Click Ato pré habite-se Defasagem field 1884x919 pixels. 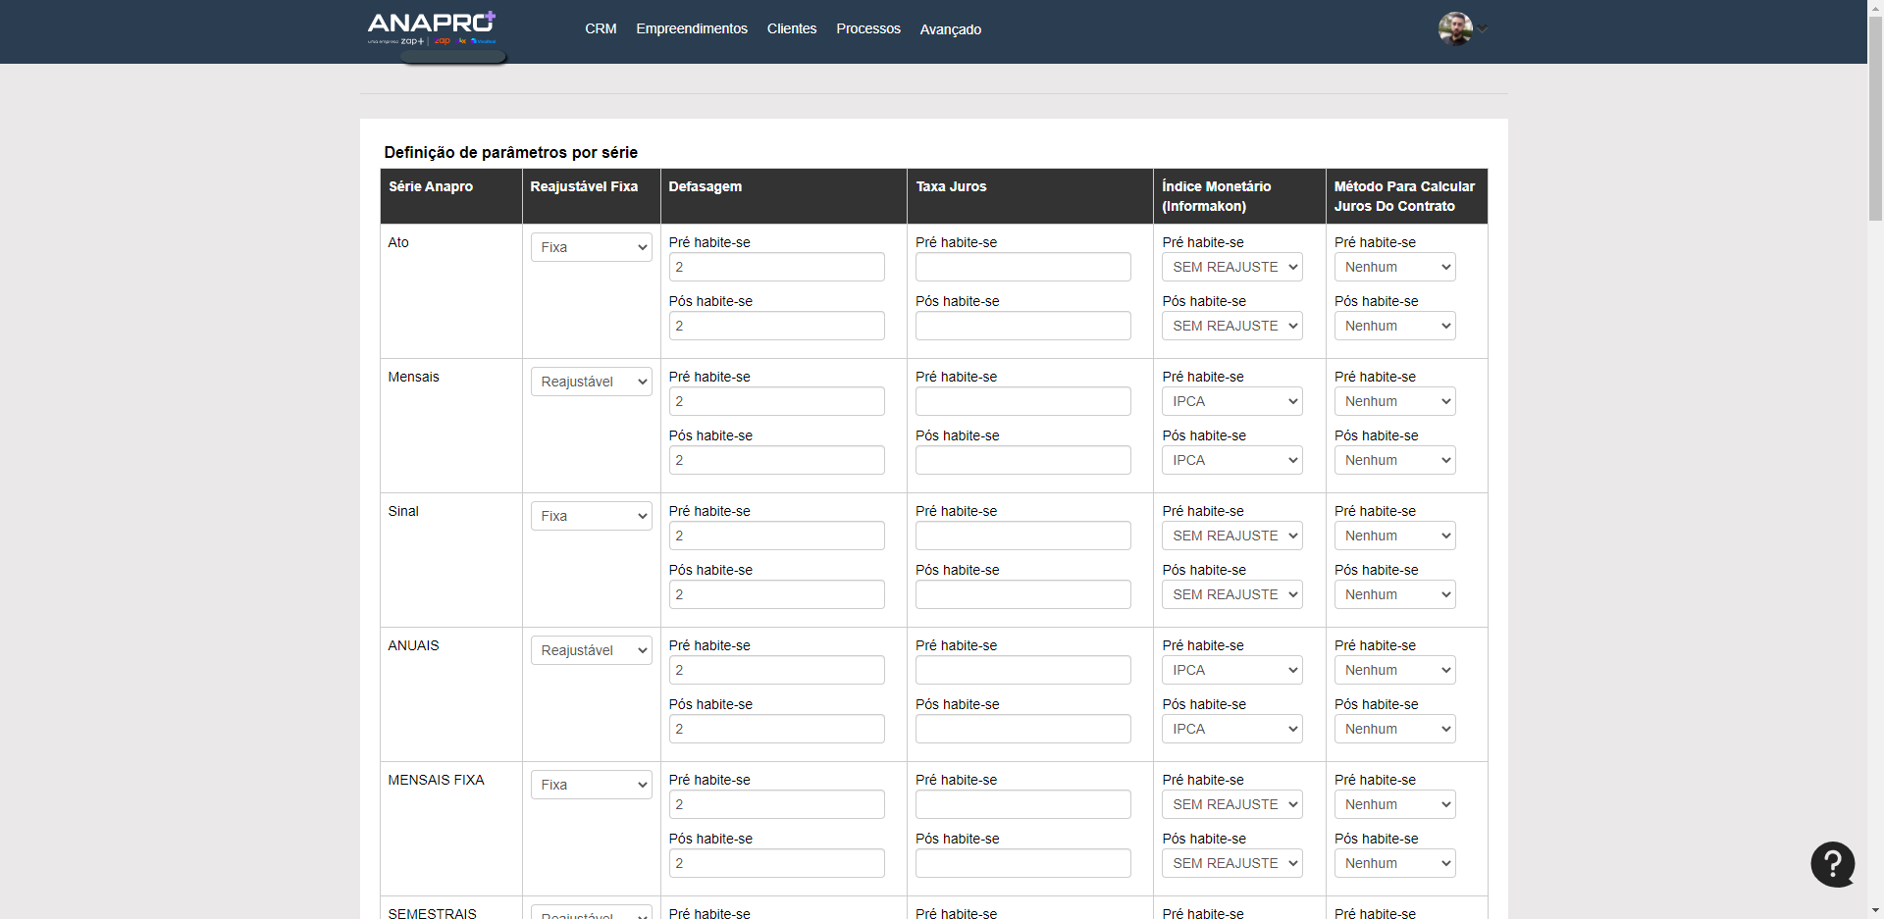(x=776, y=267)
